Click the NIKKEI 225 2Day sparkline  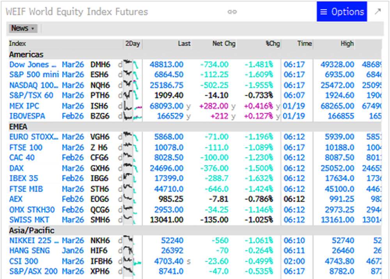coord(133,240)
